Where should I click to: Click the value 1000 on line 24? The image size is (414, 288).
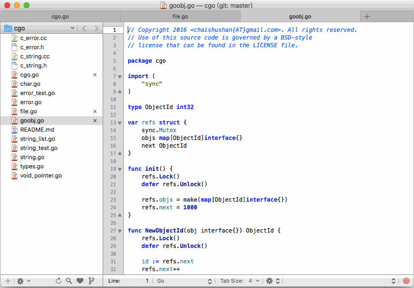(x=190, y=207)
